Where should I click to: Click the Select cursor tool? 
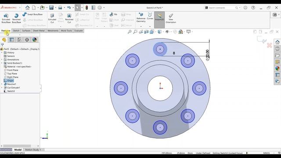coord(78,8)
